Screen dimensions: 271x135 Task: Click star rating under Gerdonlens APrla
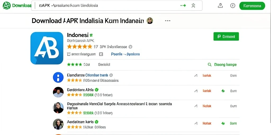(74, 95)
